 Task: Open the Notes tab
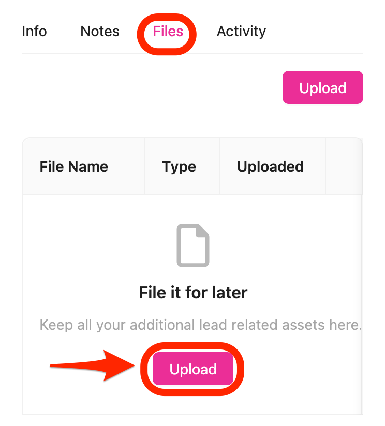[100, 32]
